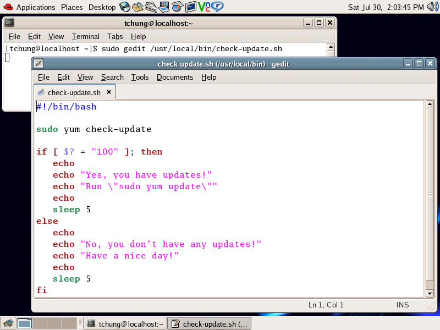Image resolution: width=440 pixels, height=330 pixels.
Task: Open terminal window Edit menu
Action: point(34,36)
